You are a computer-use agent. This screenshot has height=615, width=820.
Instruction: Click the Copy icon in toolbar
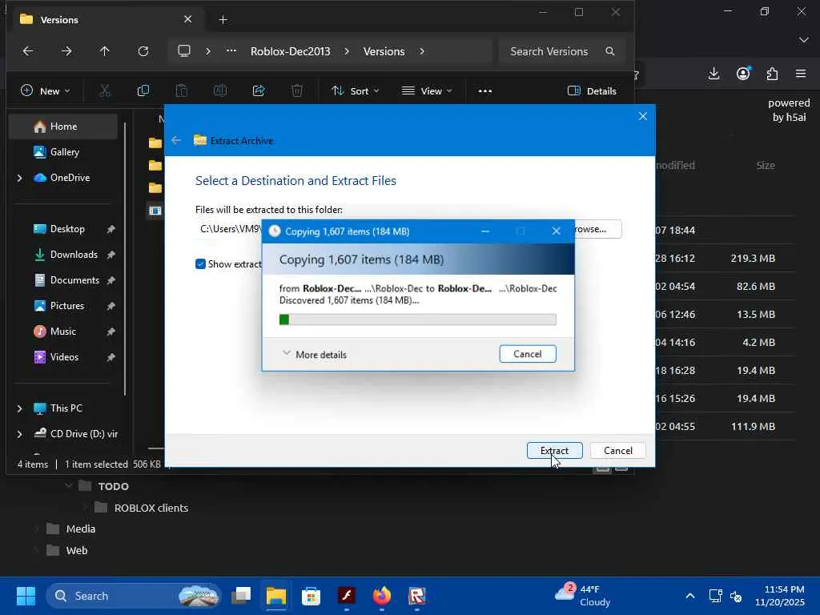click(143, 91)
